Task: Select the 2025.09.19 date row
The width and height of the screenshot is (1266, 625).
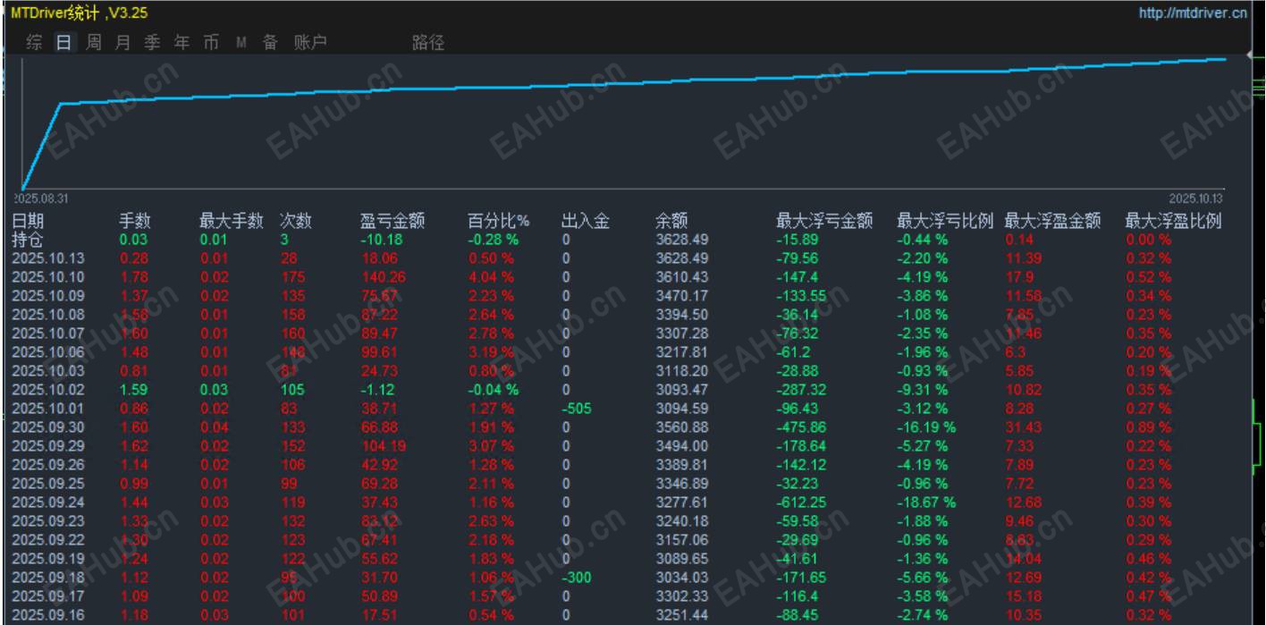Action: click(46, 559)
